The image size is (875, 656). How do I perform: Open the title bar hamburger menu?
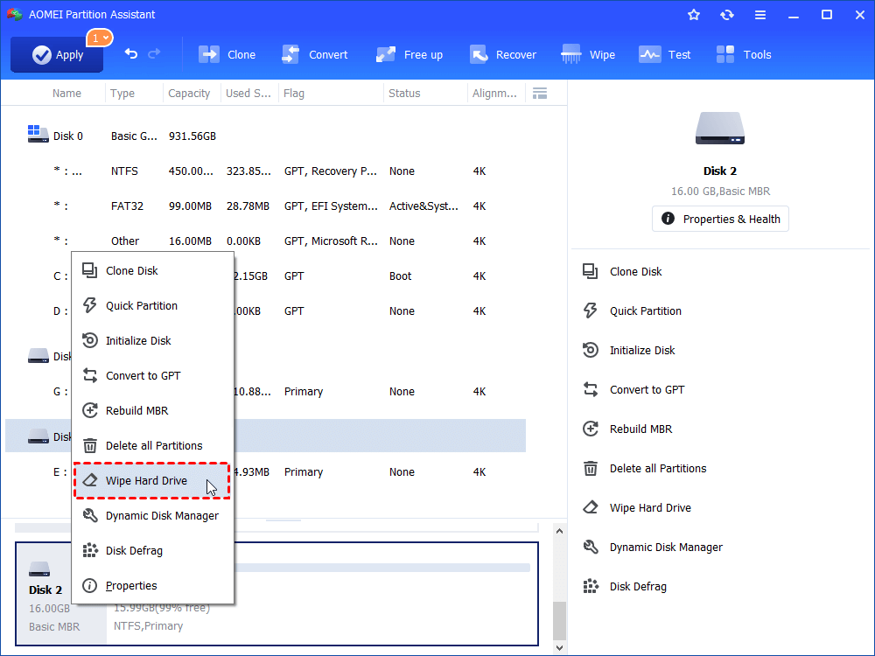coord(759,15)
